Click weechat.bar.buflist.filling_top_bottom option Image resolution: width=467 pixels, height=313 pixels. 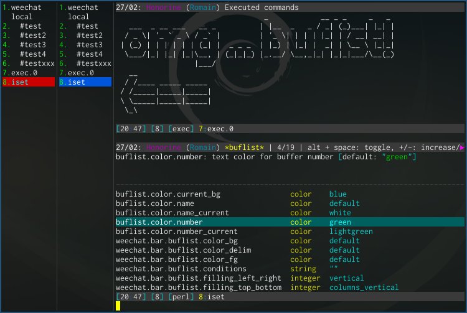[290, 287]
